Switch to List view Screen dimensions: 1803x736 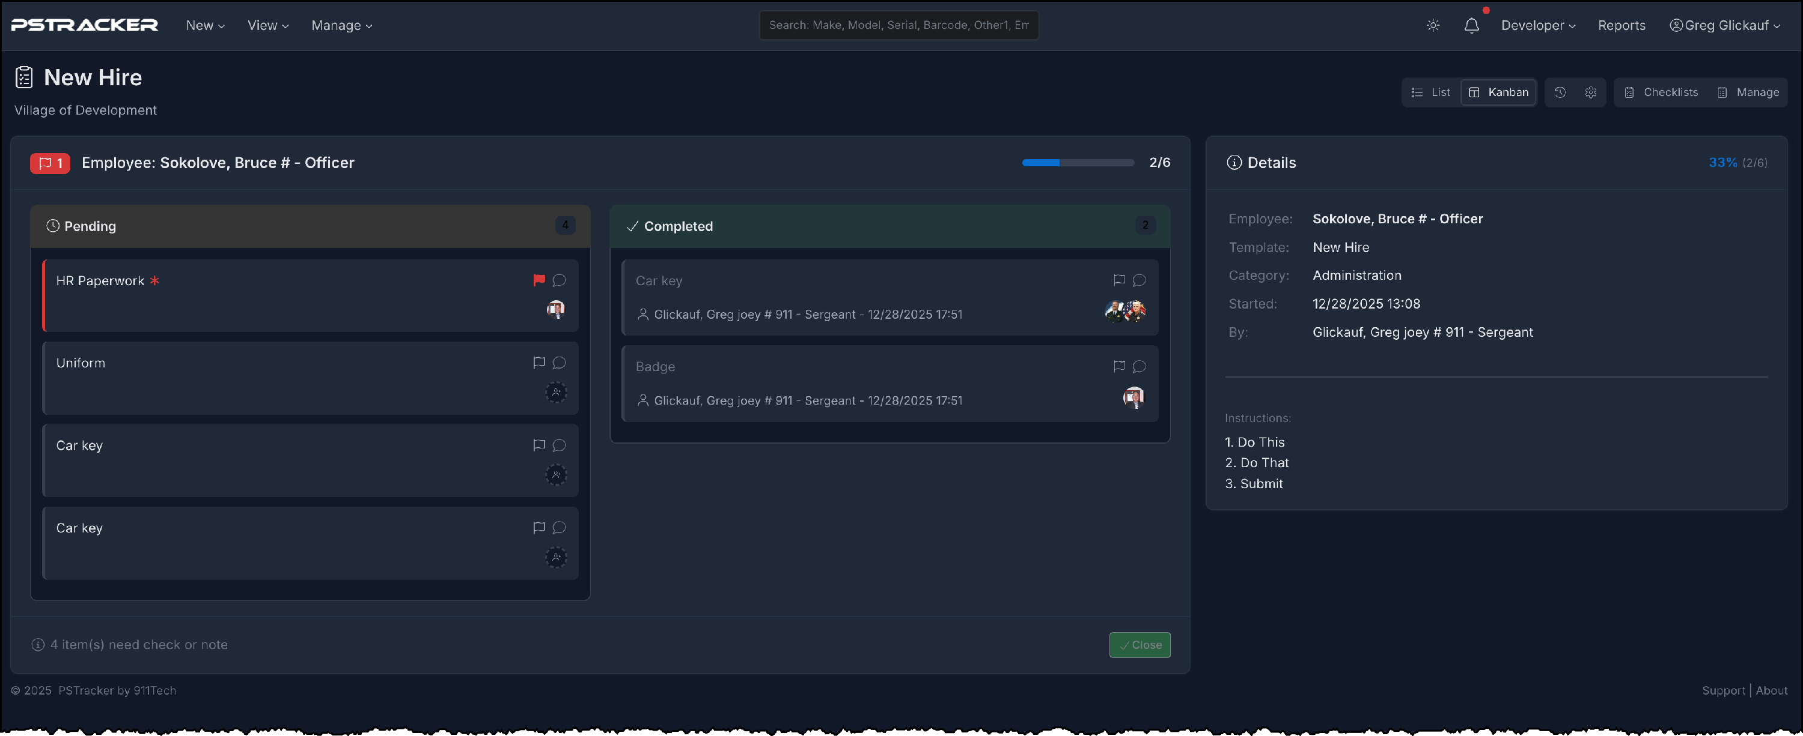pos(1430,92)
